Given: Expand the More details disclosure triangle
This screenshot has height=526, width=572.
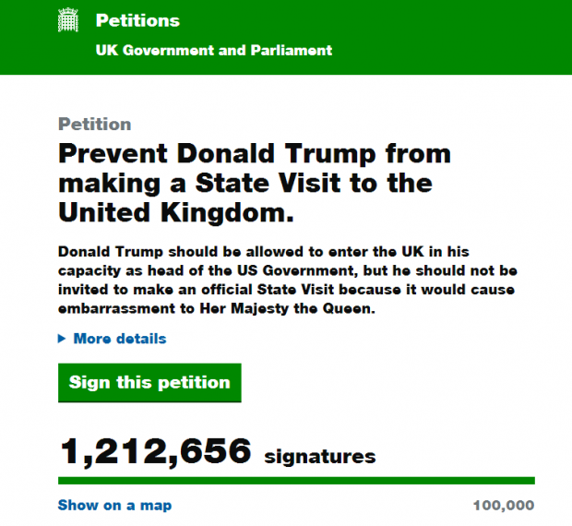Looking at the screenshot, I should [62, 339].
